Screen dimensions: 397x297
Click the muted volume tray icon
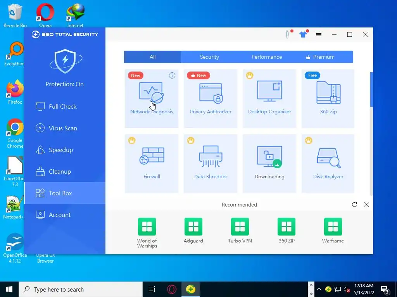347,289
